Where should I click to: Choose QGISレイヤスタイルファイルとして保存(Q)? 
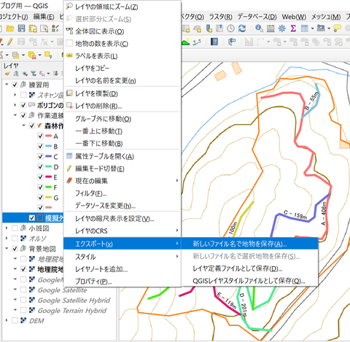pyautogui.click(x=250, y=281)
